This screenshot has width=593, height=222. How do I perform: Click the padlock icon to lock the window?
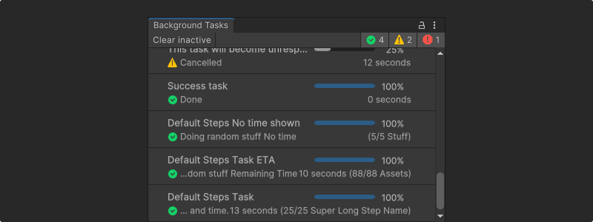click(421, 25)
